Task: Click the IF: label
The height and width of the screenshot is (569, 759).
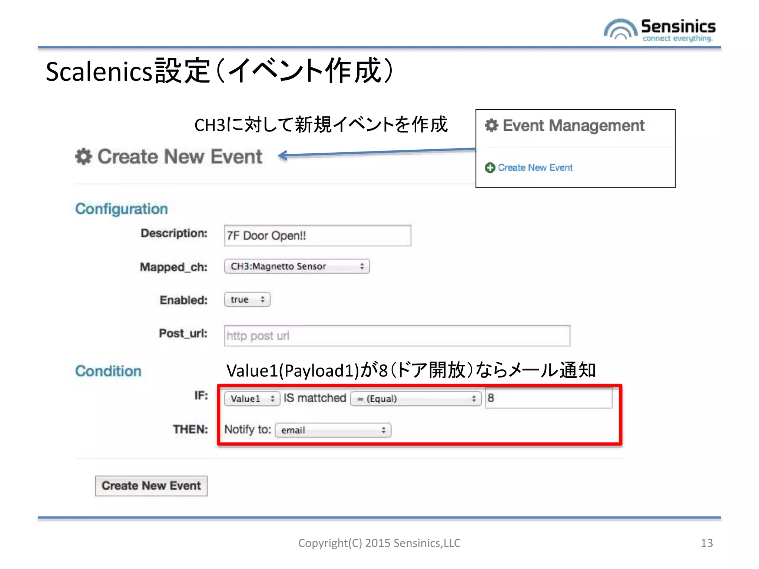Action: pyautogui.click(x=201, y=396)
